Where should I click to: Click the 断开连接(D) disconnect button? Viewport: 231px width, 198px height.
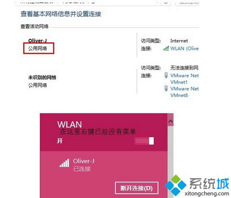coord(136,188)
